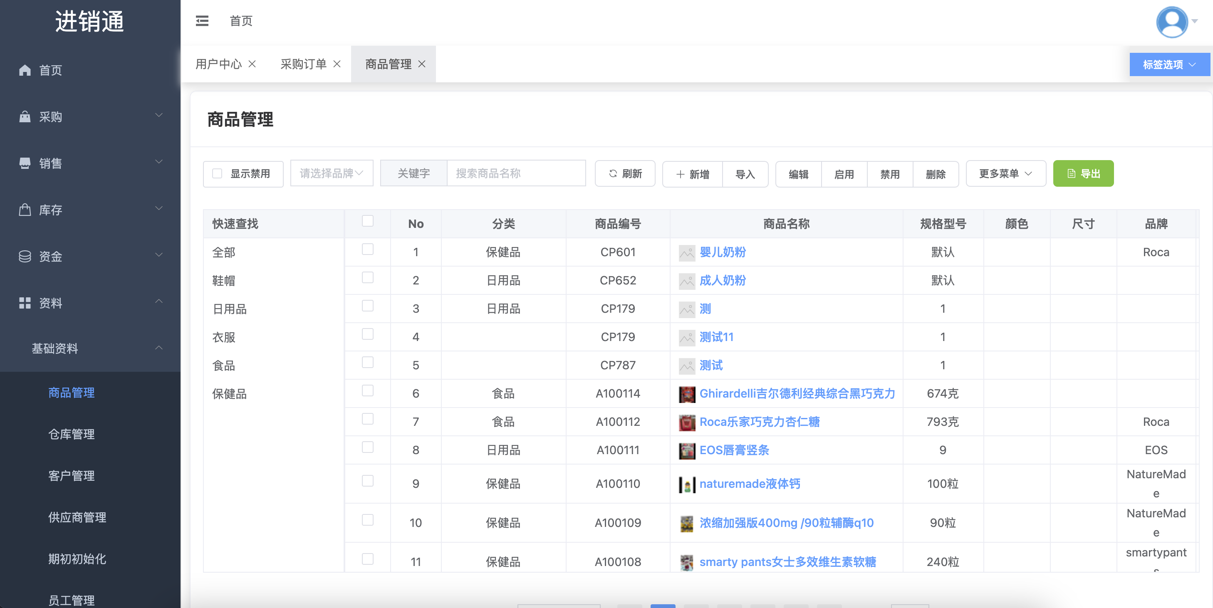Close the 商品管理 tab

tap(422, 64)
